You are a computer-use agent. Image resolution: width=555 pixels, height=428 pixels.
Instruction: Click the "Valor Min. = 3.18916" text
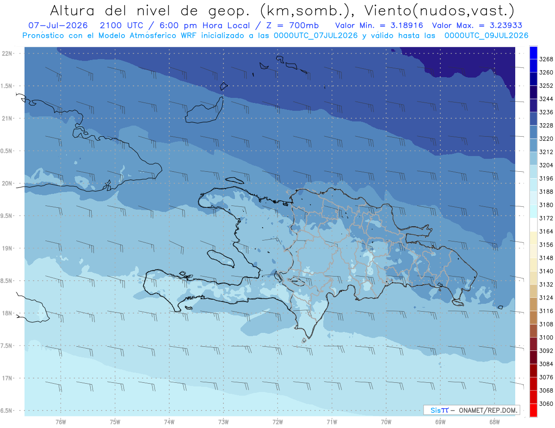379,25
